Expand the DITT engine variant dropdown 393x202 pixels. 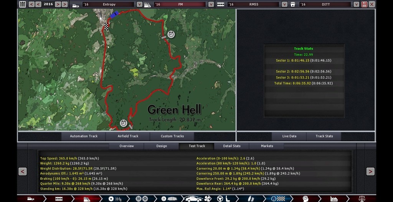pyautogui.click(x=357, y=4)
